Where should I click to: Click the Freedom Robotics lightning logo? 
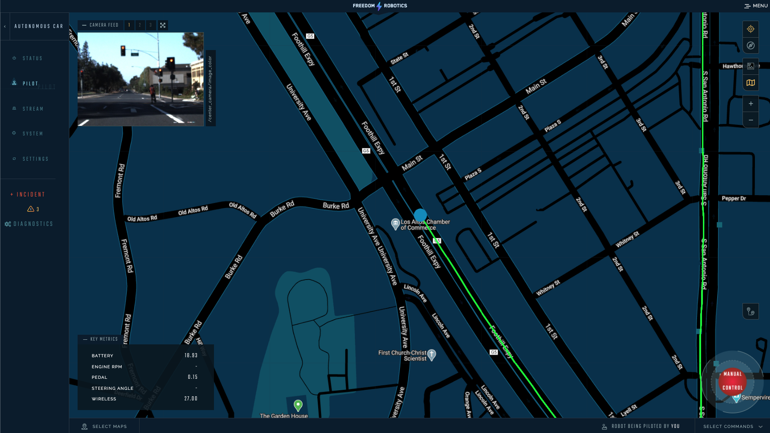(379, 6)
